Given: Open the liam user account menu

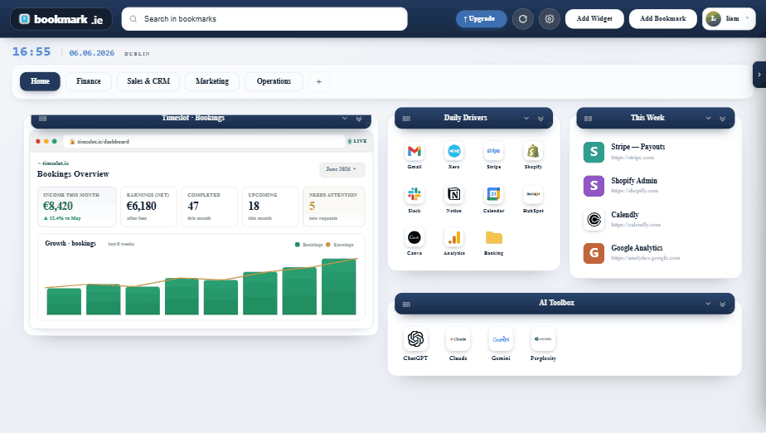Looking at the screenshot, I should pyautogui.click(x=729, y=19).
